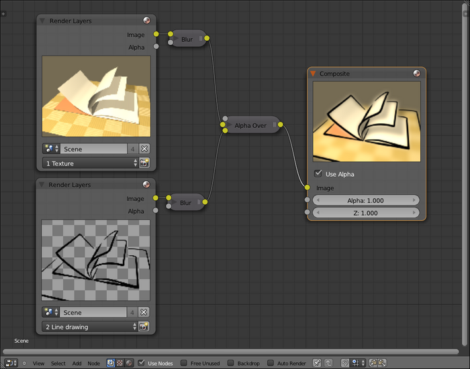
Task: Click the Alpha: 1.000 value slider
Action: (x=367, y=200)
